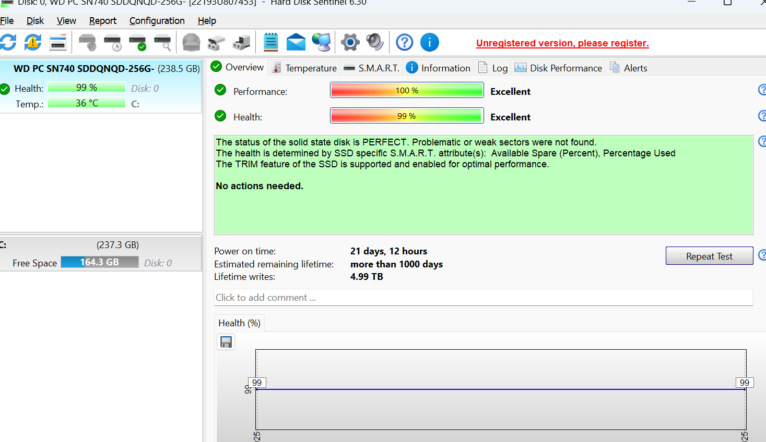The height and width of the screenshot is (442, 766).
Task: Click the speaker sound icon
Action: click(375, 42)
